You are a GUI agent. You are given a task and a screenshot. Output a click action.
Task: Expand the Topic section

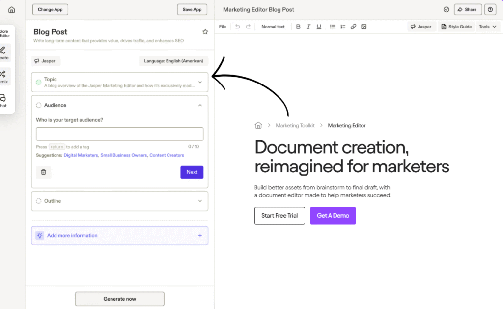click(x=120, y=82)
